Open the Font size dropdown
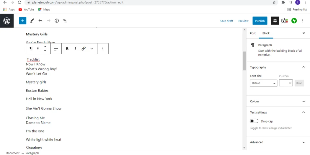 263,83
